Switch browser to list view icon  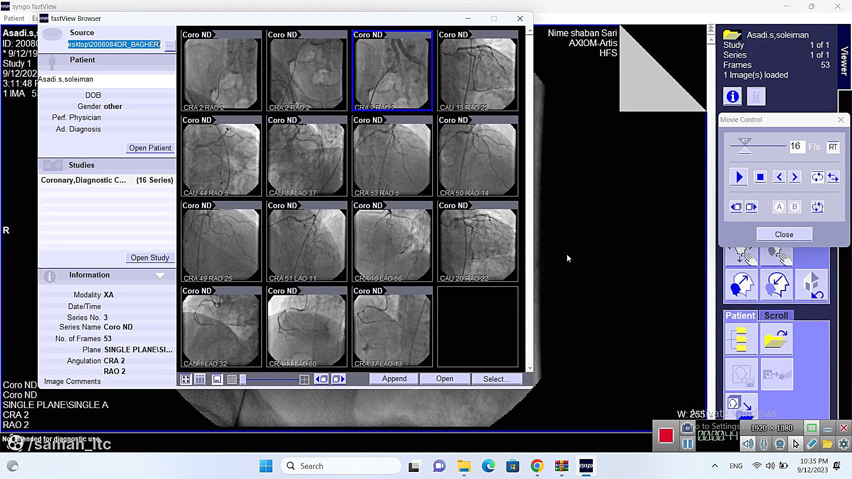click(x=200, y=379)
